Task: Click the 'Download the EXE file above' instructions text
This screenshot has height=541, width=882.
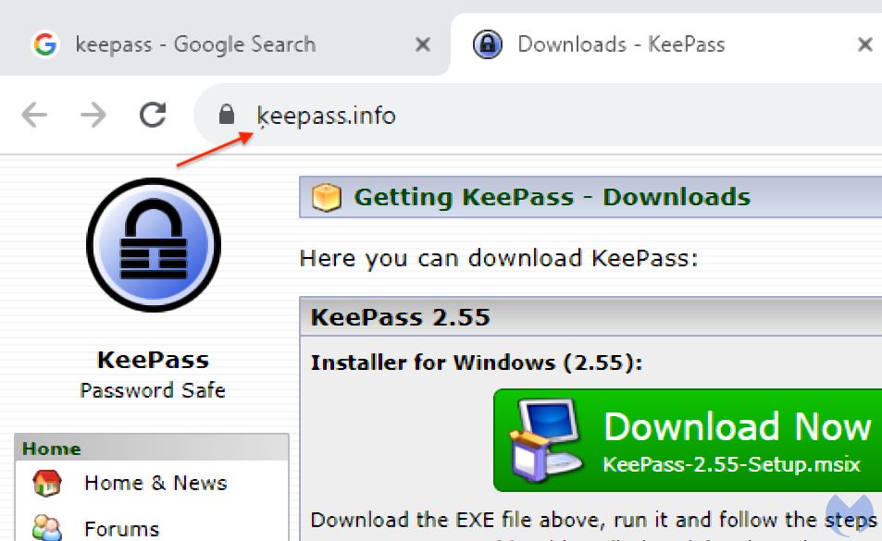Action: click(594, 520)
